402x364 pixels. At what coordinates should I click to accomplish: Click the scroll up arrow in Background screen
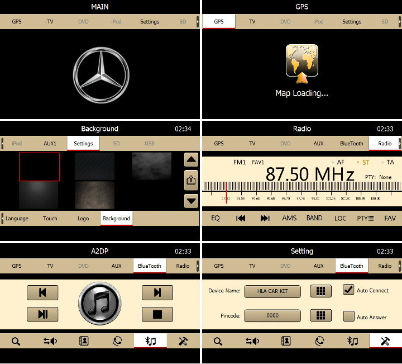click(191, 160)
